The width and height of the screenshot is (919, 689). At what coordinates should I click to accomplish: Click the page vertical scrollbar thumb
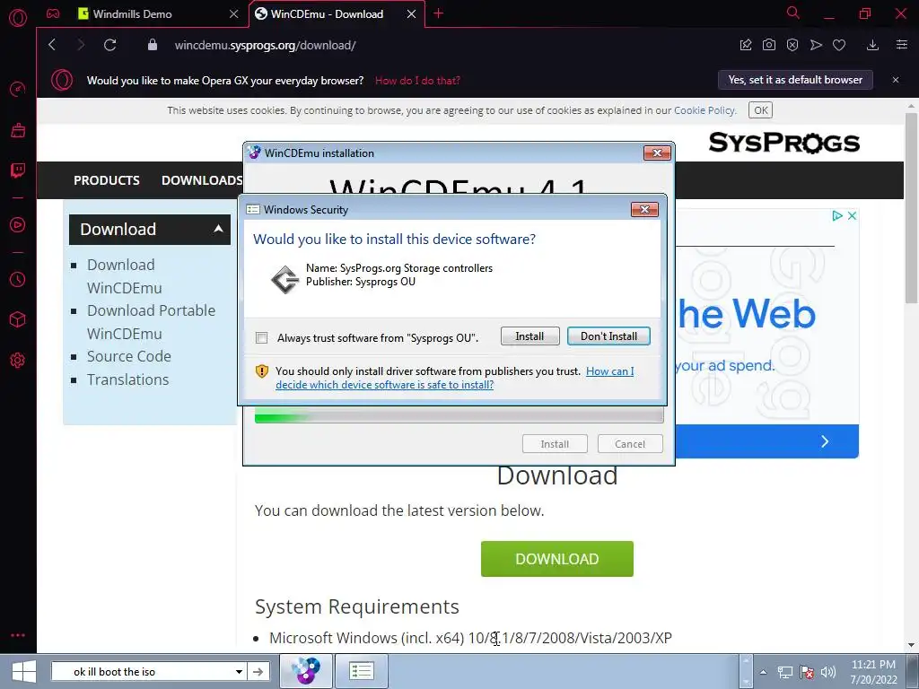point(911,208)
